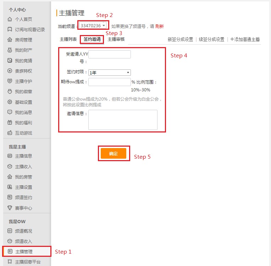Open the 当前频道 33470236 dropdown
Image resolution: width=271 pixels, height=266 pixels.
tap(93, 26)
